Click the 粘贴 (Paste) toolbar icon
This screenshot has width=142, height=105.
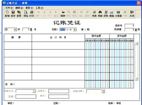[75, 14]
